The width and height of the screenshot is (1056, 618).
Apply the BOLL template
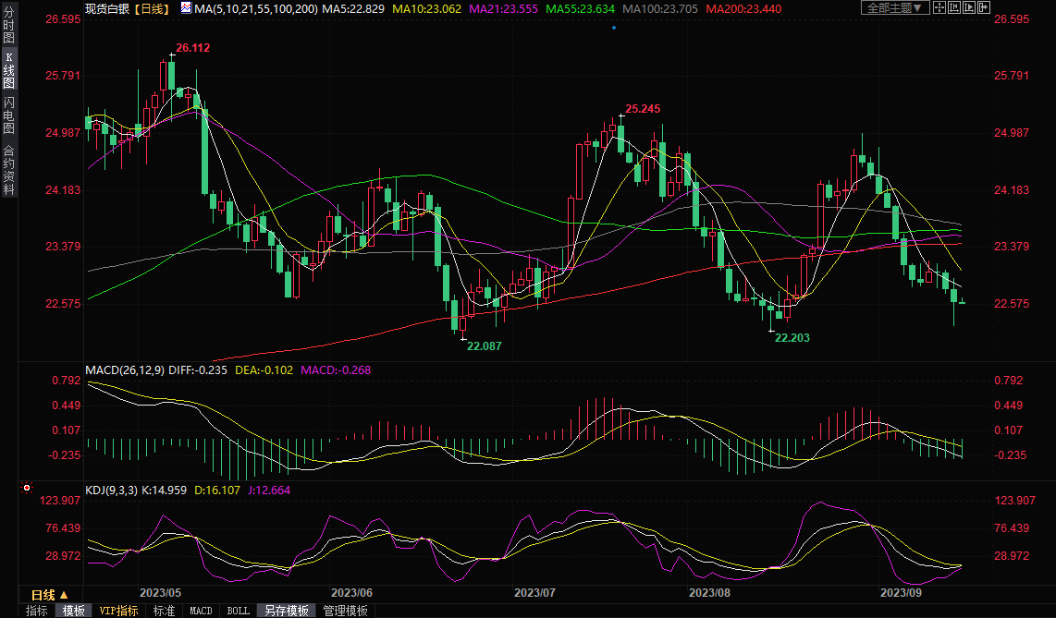[x=238, y=611]
